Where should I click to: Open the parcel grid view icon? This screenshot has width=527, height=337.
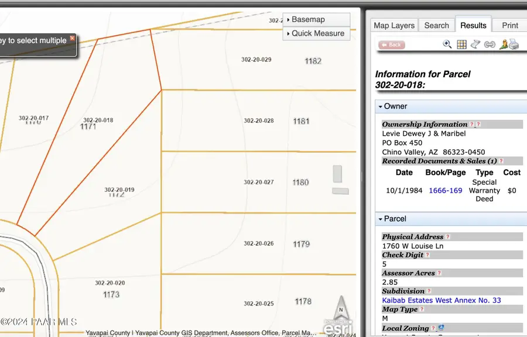(461, 44)
